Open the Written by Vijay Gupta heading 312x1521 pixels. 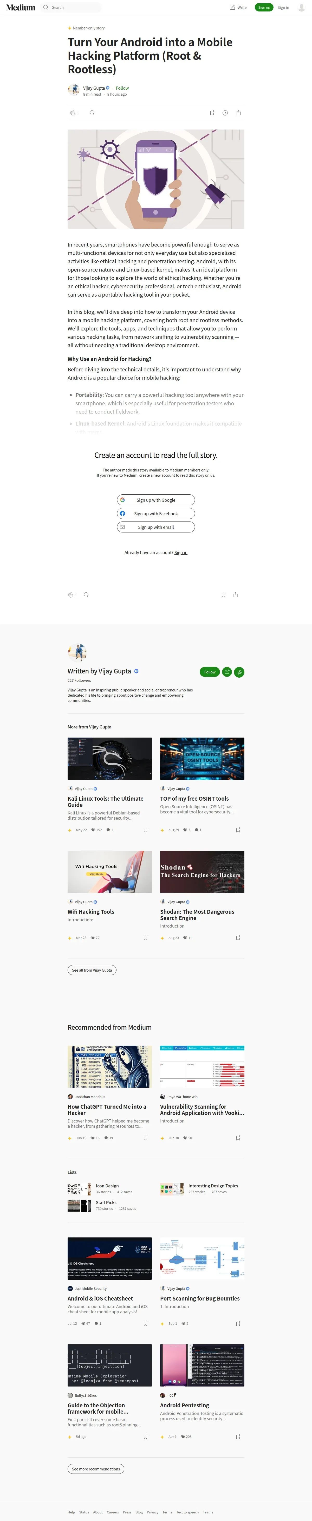coord(100,671)
